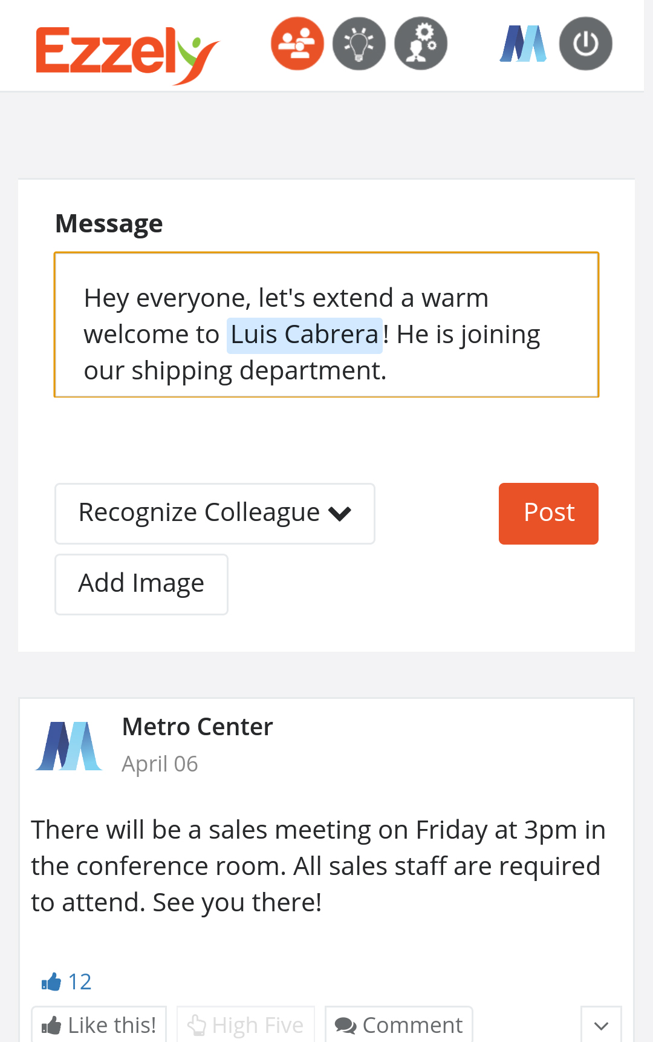Click the Metro Center post avatar
This screenshot has height=1042, width=653.
coord(69,745)
